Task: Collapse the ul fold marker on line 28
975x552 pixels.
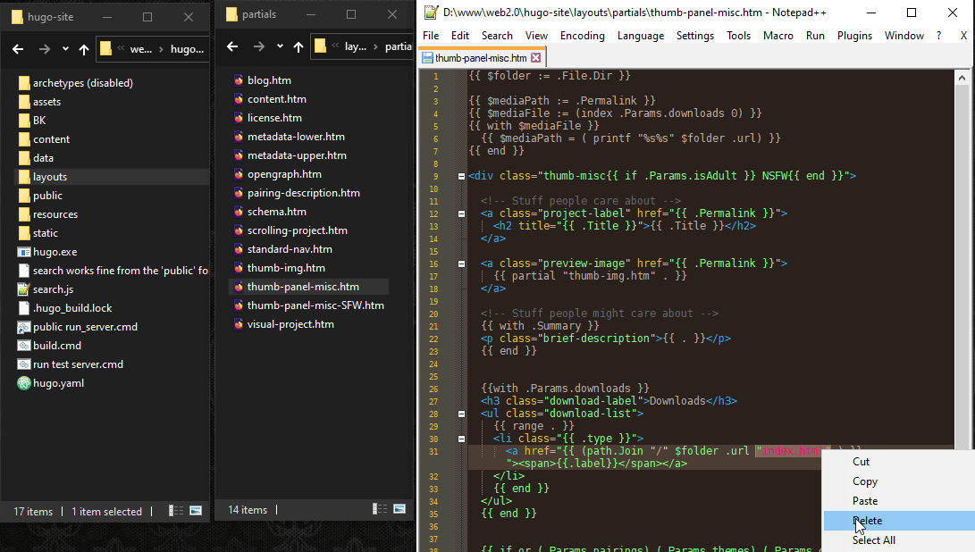Action: (x=461, y=414)
